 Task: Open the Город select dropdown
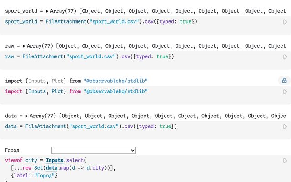coord(93,150)
